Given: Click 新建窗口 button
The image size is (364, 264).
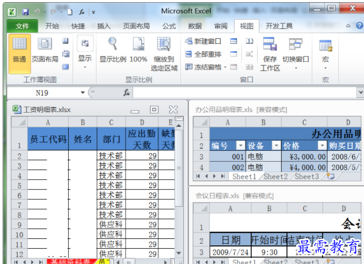Looking at the screenshot, I should [204, 42].
